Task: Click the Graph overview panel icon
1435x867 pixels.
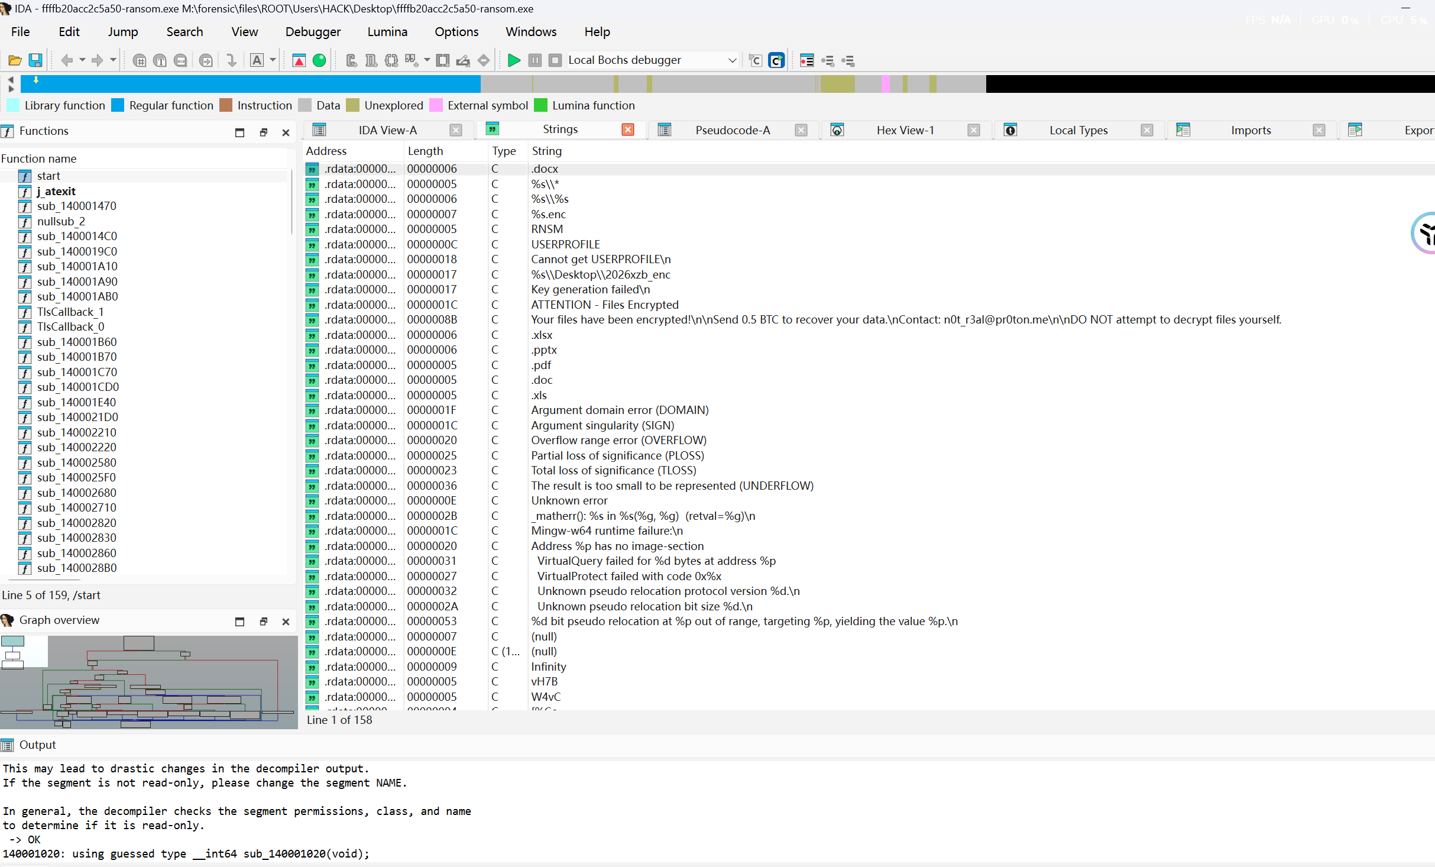Action: pos(8,620)
